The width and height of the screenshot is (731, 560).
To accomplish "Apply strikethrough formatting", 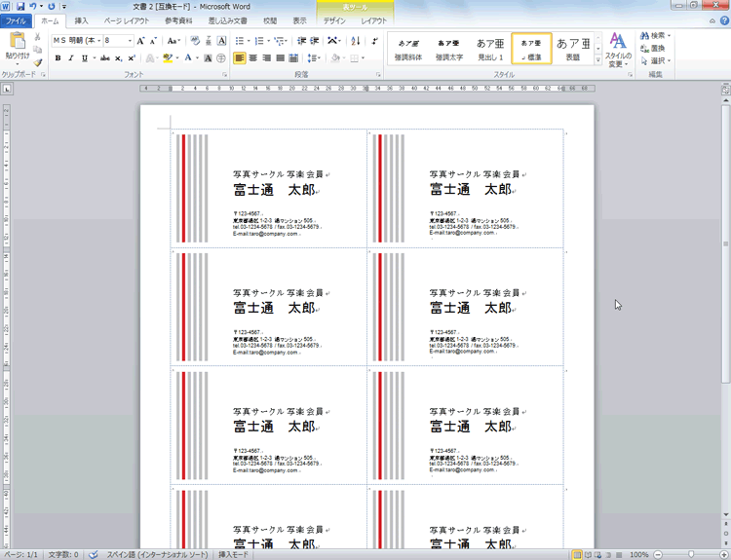I will [105, 58].
